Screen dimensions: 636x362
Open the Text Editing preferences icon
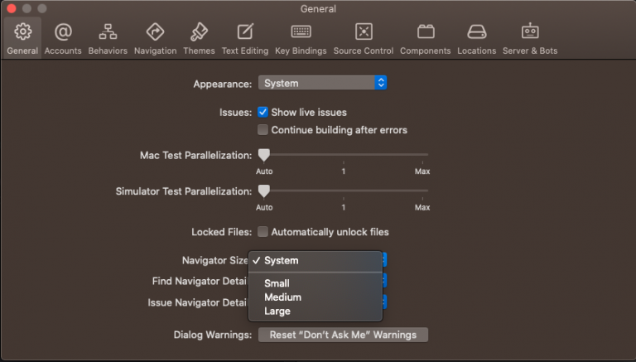(x=245, y=32)
